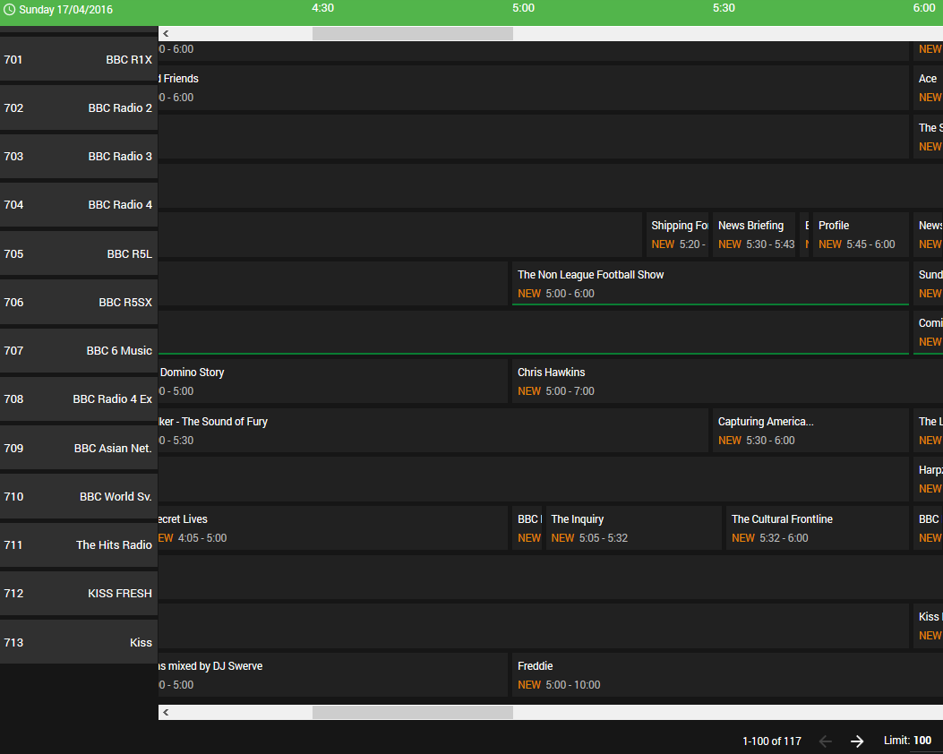Click the 5:30 time marker

click(724, 8)
